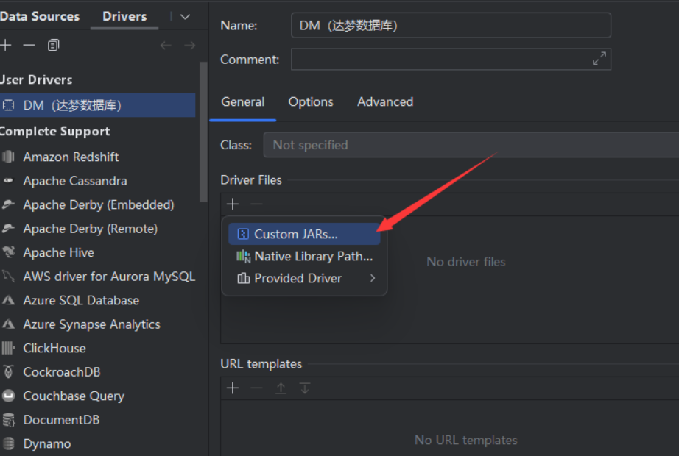Navigate back with left arrow
679x456 pixels.
tap(166, 45)
